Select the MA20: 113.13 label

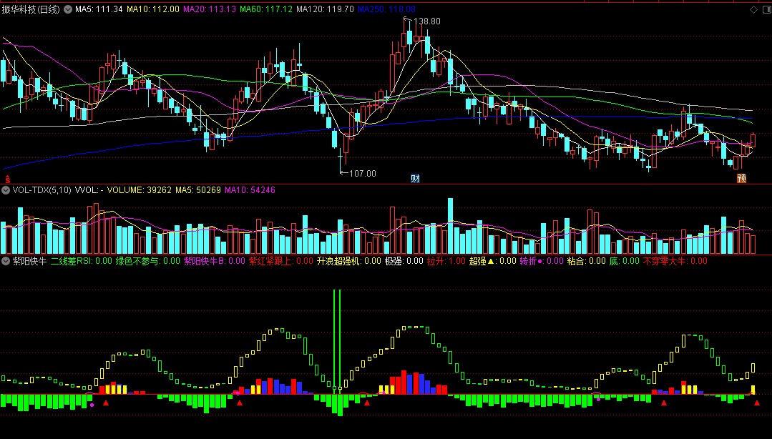click(x=210, y=9)
